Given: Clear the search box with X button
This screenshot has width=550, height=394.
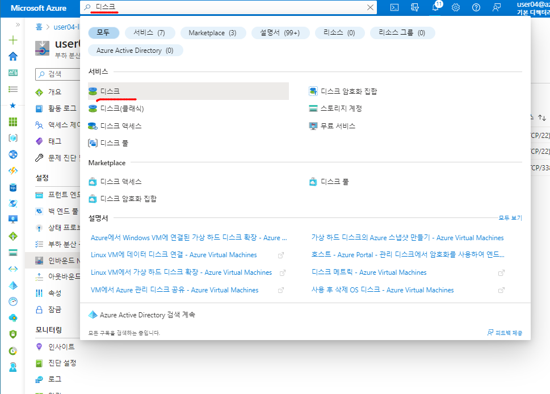Looking at the screenshot, I should pyautogui.click(x=370, y=7).
